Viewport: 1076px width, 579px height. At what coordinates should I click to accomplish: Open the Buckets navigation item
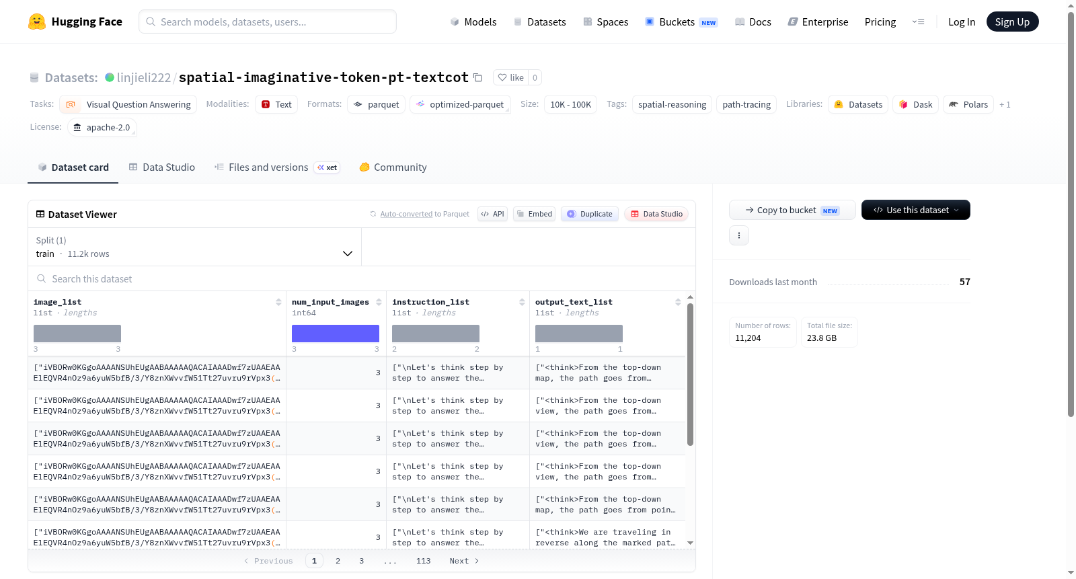pyautogui.click(x=681, y=22)
